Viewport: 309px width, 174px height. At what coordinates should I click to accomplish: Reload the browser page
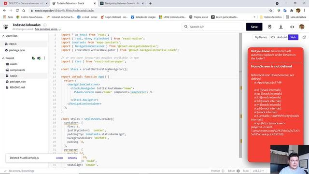click(17, 11)
